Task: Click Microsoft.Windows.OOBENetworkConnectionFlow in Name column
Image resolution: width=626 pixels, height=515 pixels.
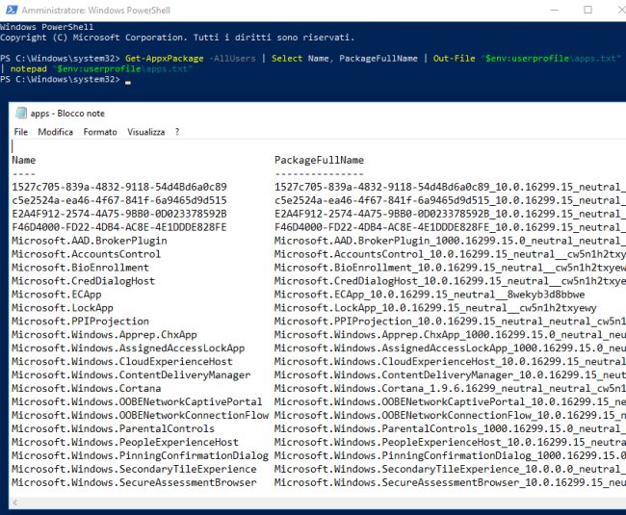Action: 141,416
